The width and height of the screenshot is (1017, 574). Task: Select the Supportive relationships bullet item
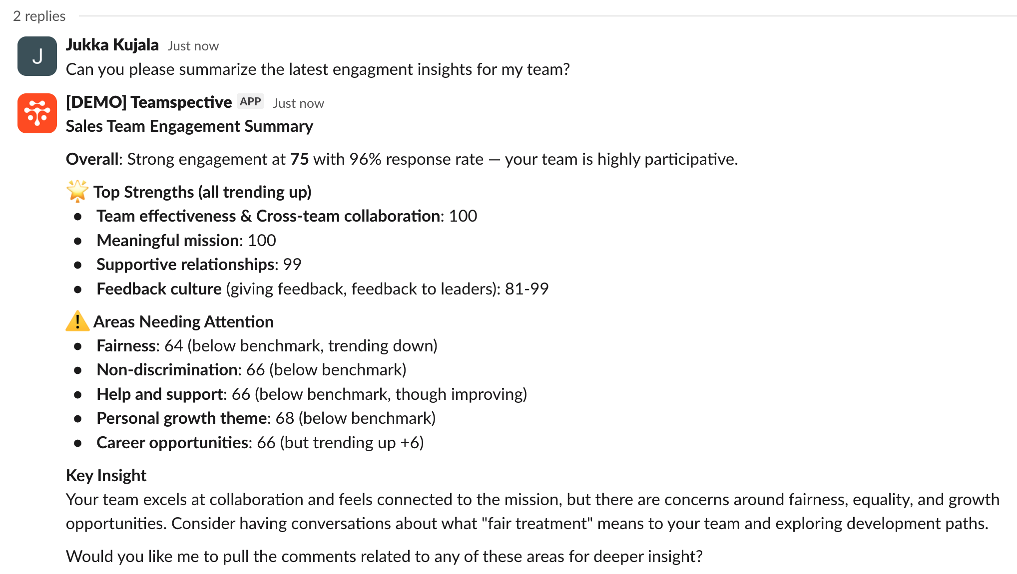(199, 265)
